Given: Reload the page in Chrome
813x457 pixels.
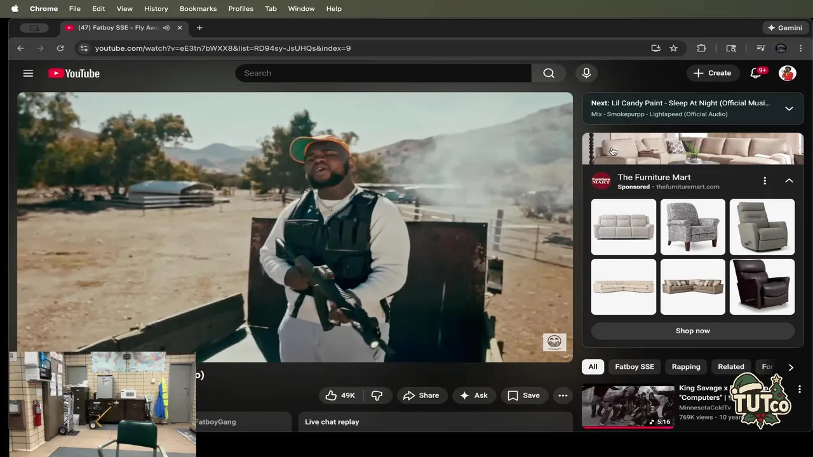Looking at the screenshot, I should 60,48.
